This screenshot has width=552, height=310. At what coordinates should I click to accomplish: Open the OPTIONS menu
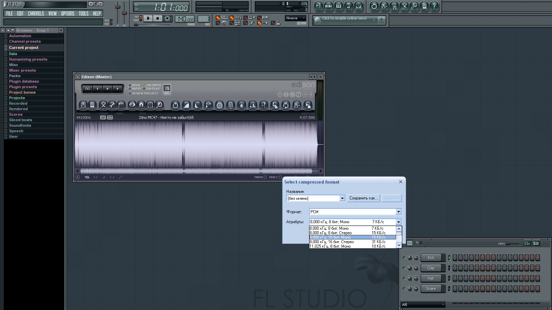[x=68, y=13]
